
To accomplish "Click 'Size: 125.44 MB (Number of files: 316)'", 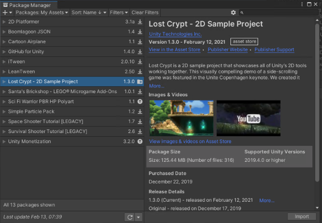I will [x=192, y=160].
